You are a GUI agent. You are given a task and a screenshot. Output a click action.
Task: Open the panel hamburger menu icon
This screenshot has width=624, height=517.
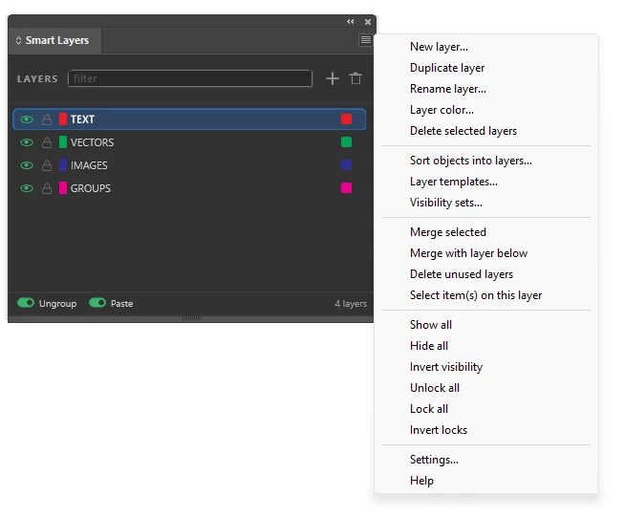point(365,40)
